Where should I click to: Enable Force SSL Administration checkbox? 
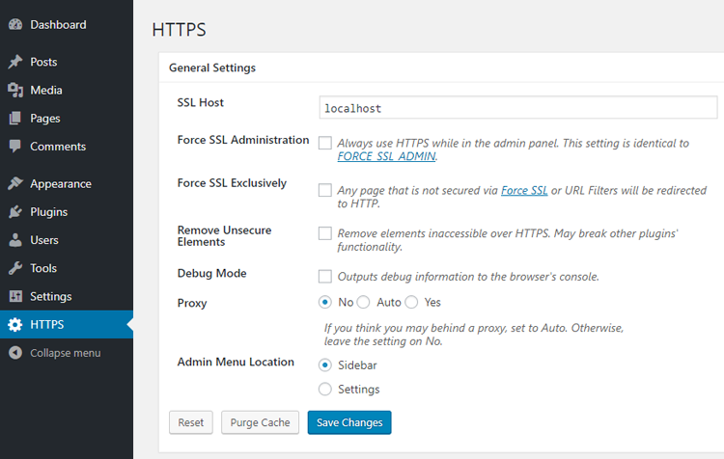(325, 143)
